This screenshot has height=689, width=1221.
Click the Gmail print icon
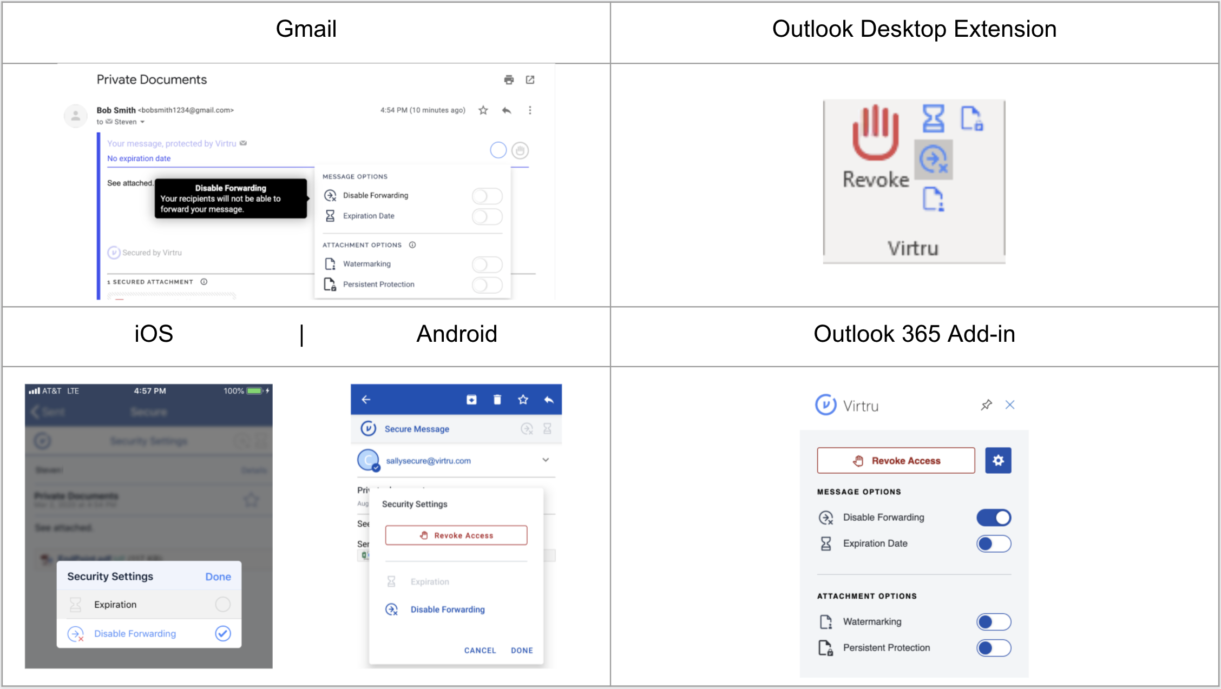pyautogui.click(x=509, y=80)
